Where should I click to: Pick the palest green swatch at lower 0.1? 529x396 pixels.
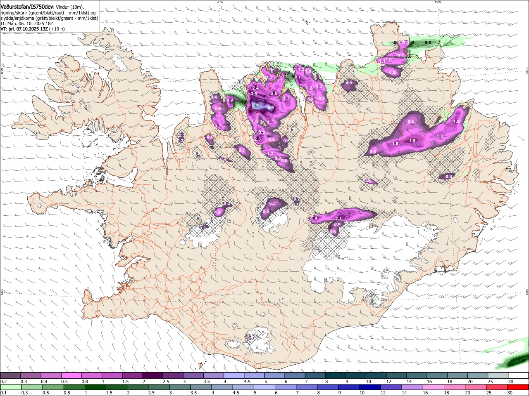click(11, 387)
